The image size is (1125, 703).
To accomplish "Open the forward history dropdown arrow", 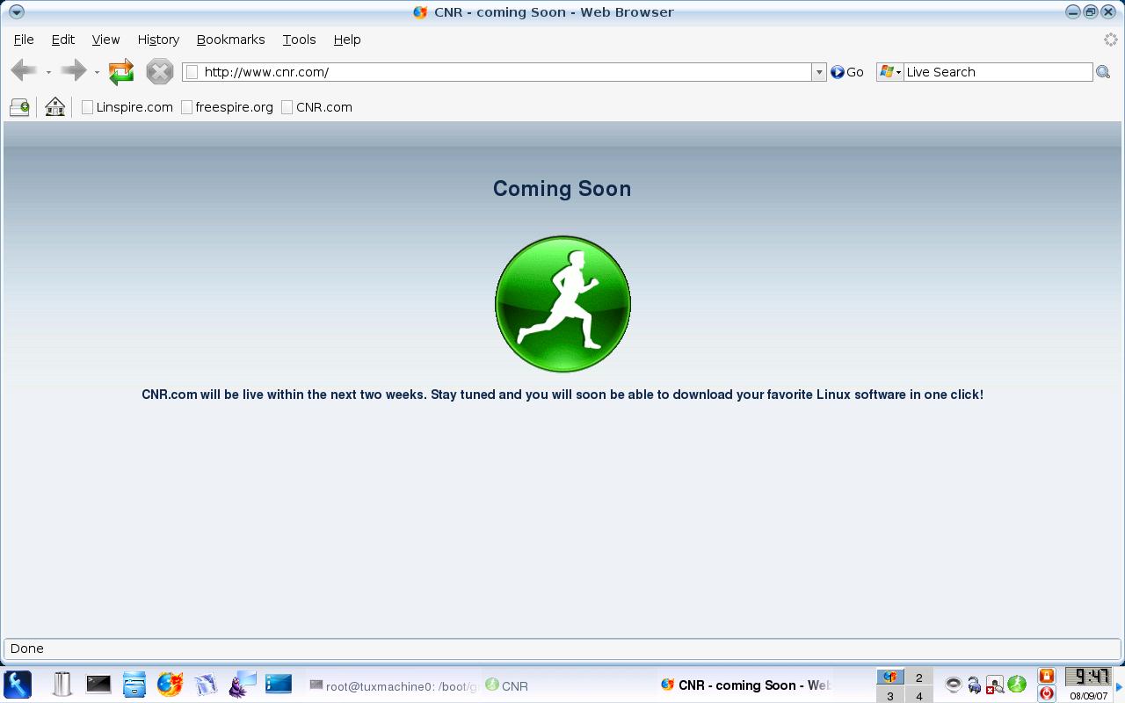I will (97, 72).
